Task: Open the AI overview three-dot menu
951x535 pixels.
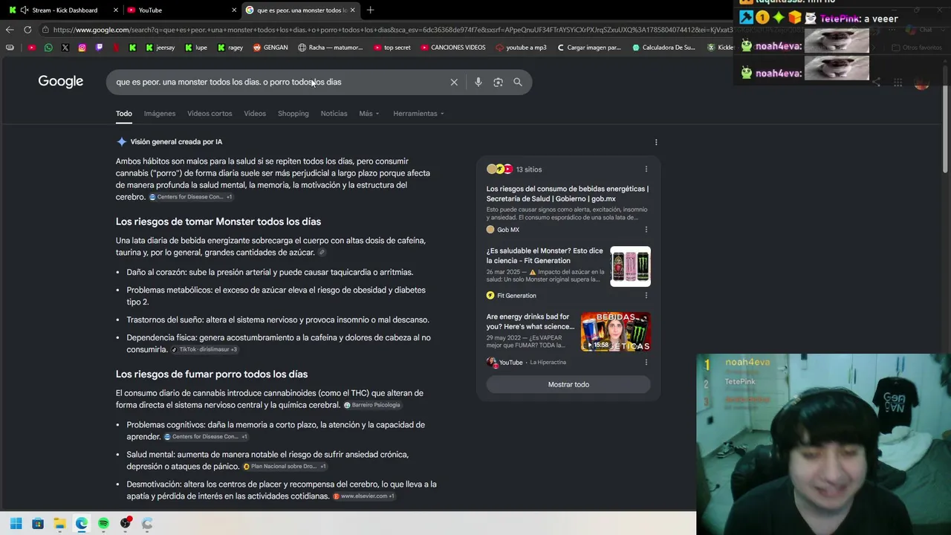Action: click(656, 142)
